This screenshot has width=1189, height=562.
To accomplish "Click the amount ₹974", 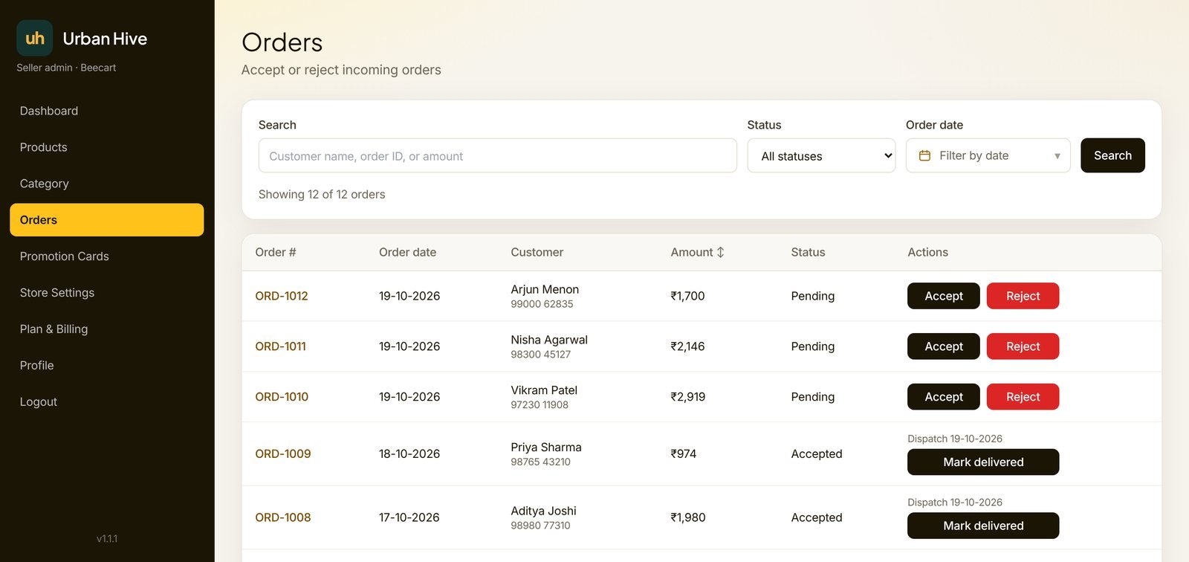I will [683, 453].
